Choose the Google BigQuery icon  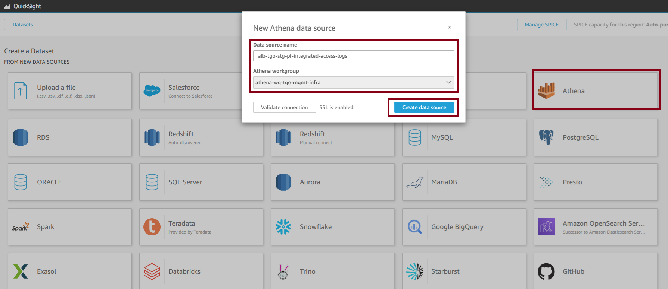pyautogui.click(x=415, y=227)
